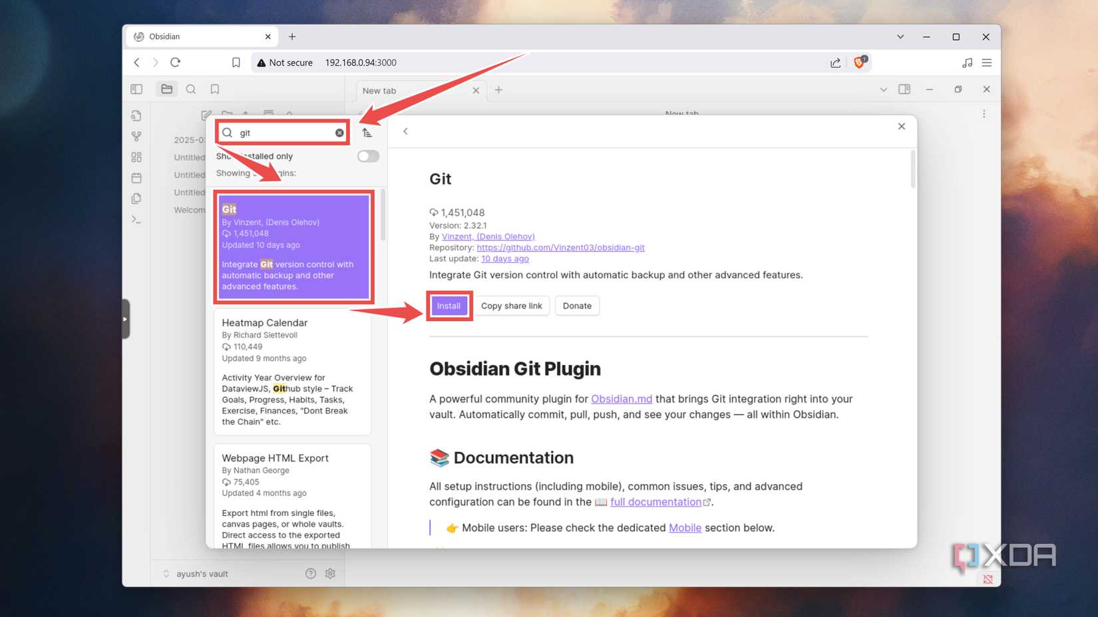Open the More options dots in the Obsidian tab
Viewport: 1098px width, 617px height.
984,114
